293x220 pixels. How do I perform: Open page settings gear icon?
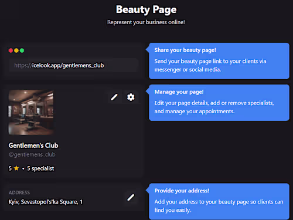coord(131,97)
